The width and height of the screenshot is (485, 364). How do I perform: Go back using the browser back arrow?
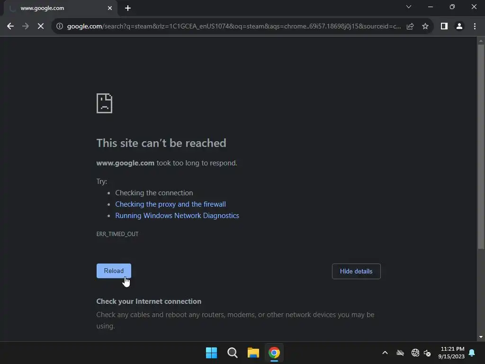(10, 27)
